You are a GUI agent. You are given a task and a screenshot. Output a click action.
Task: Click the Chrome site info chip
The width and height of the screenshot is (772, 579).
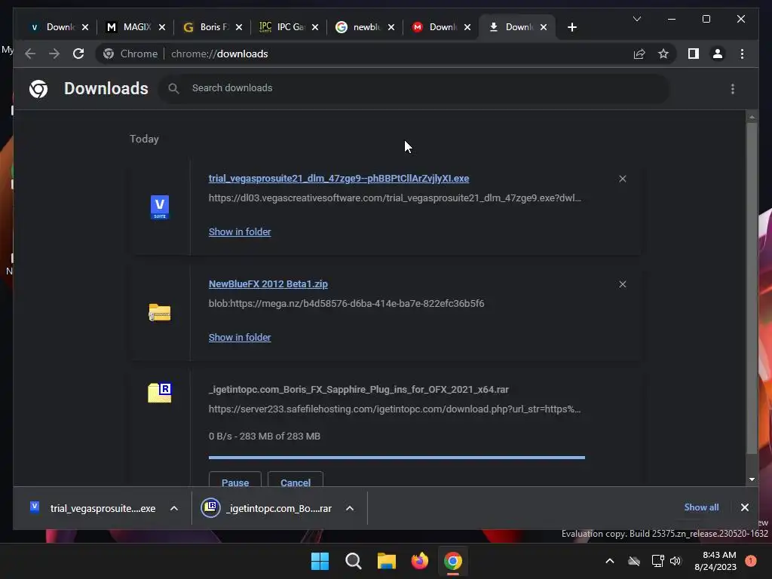[130, 54]
